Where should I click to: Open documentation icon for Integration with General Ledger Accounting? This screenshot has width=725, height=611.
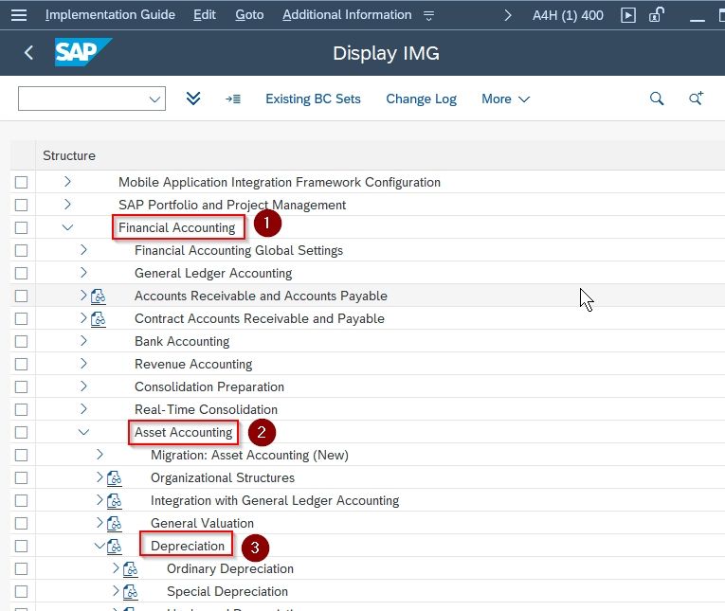(115, 500)
